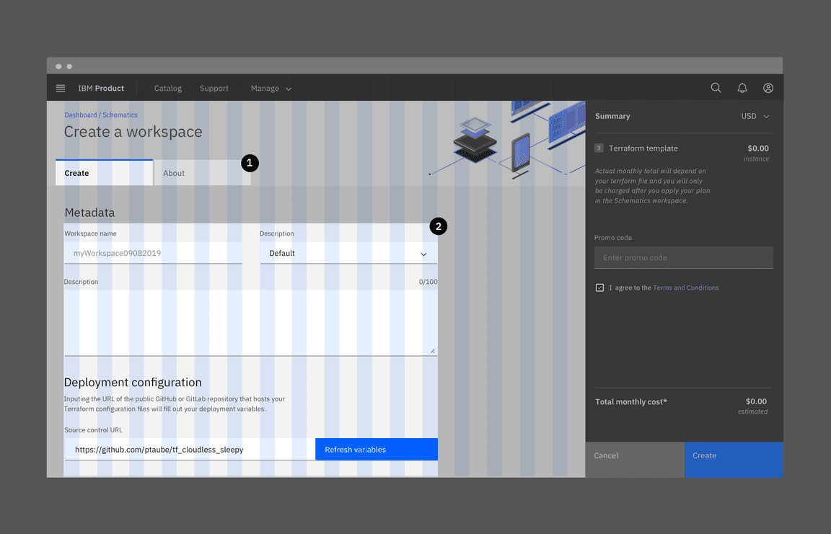Click the numbered badge beside Terraform template
Image resolution: width=831 pixels, height=534 pixels.
(599, 148)
